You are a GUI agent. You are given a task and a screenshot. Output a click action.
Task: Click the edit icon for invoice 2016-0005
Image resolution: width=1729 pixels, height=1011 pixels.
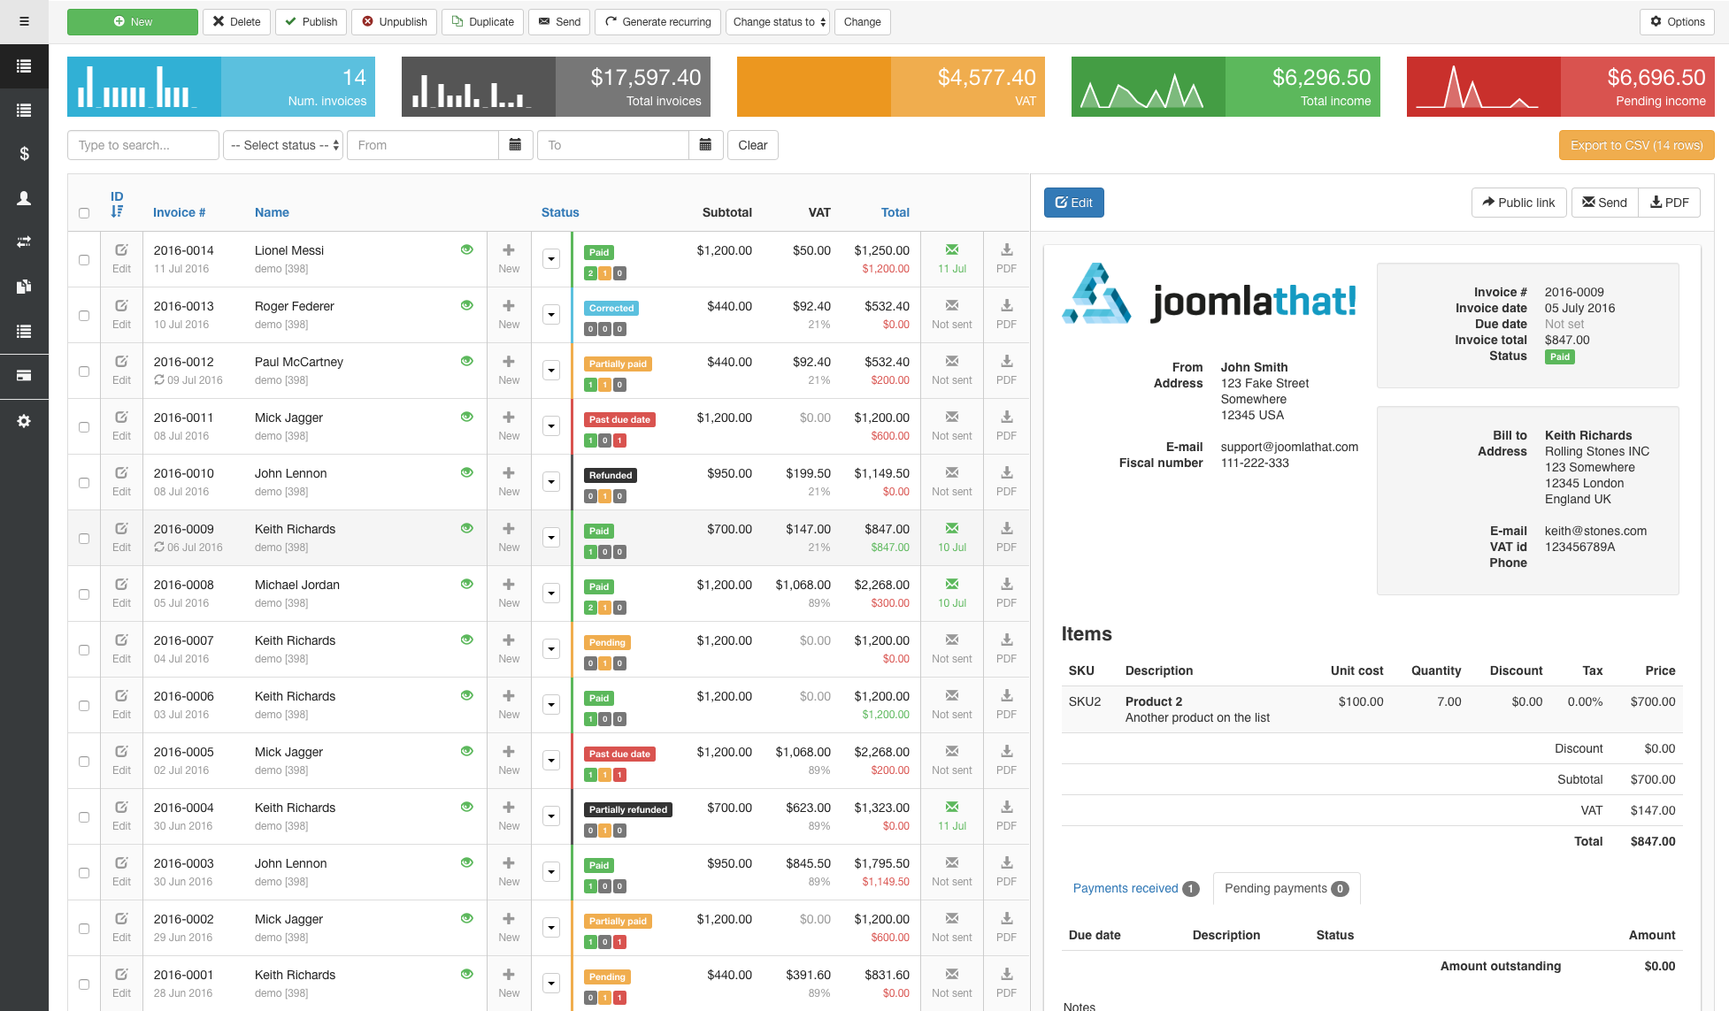coord(121,752)
